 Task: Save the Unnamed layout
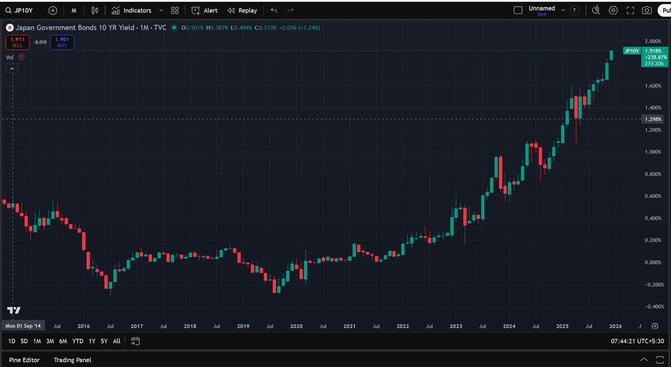[x=542, y=14]
